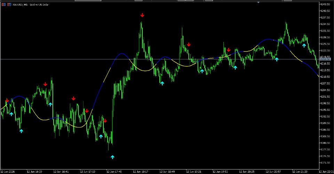Screen dimensions: 334x174
Task: Click the price scale value 4222.50
Action: (325, 50)
